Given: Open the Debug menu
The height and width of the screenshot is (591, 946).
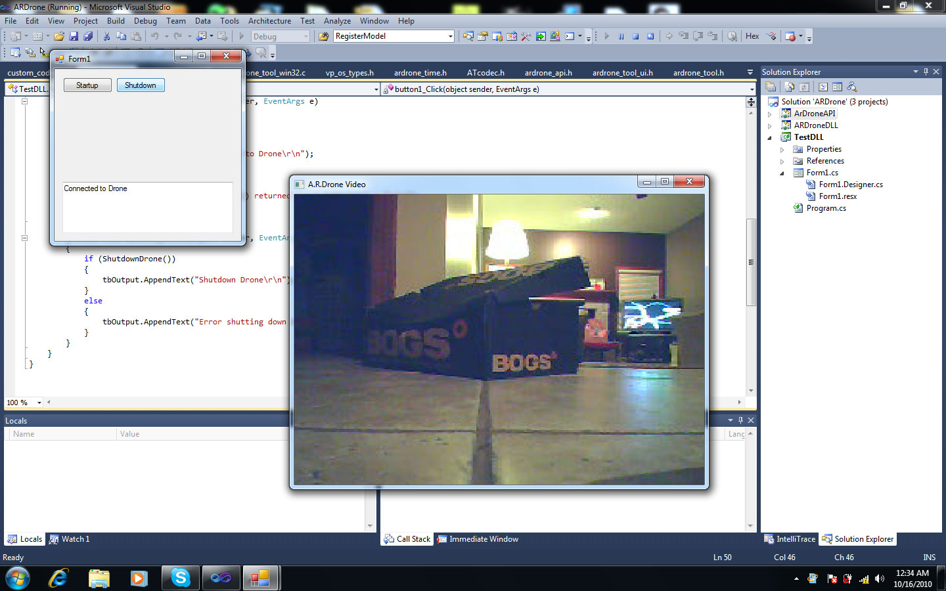Looking at the screenshot, I should pyautogui.click(x=145, y=21).
